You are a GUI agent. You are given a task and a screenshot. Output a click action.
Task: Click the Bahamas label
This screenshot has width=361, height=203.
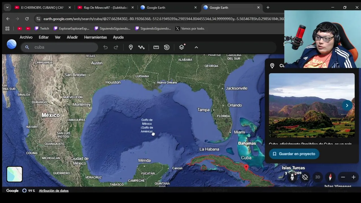click(x=247, y=143)
